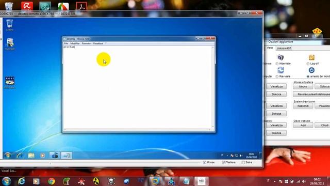Click Nascondi under System tray icone
The image size is (330, 186).
click(x=303, y=106)
